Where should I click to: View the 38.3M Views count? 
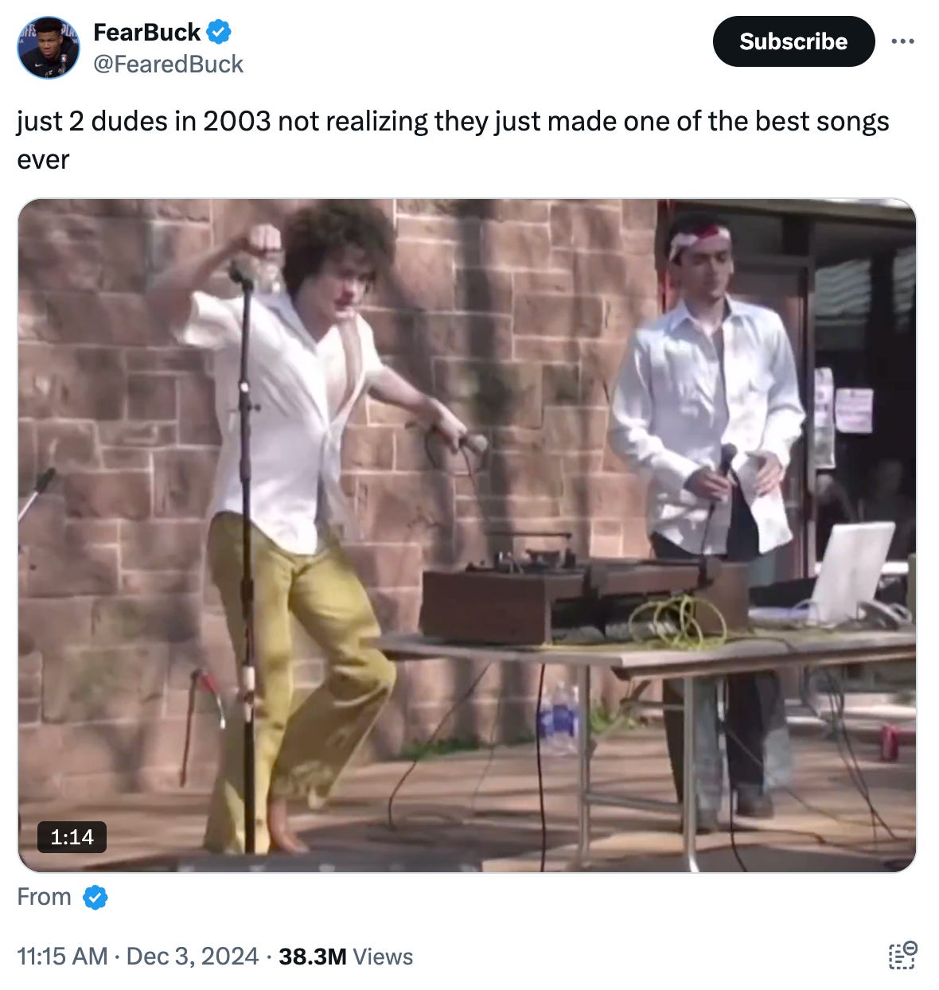coord(345,956)
